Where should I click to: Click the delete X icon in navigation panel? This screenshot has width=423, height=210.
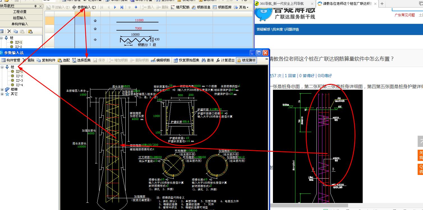coord(9,31)
